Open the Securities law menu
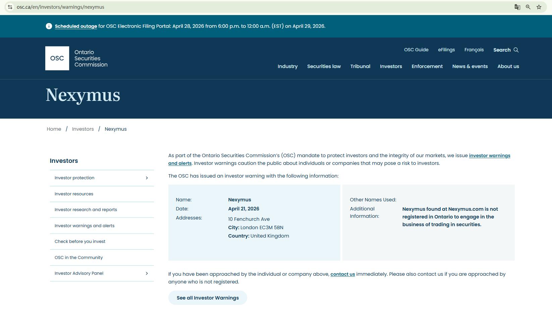 click(x=324, y=66)
